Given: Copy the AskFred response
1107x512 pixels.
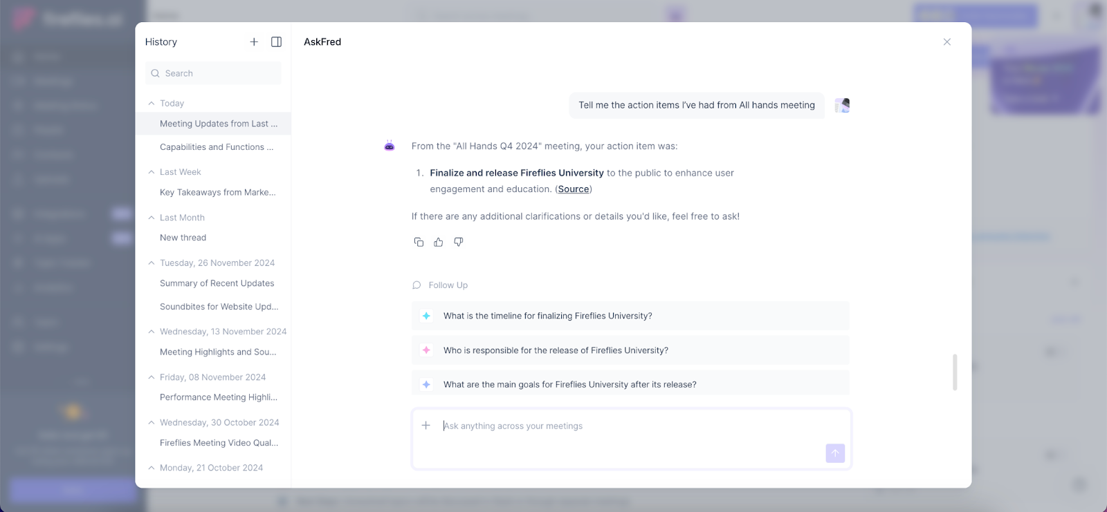Looking at the screenshot, I should pyautogui.click(x=419, y=242).
